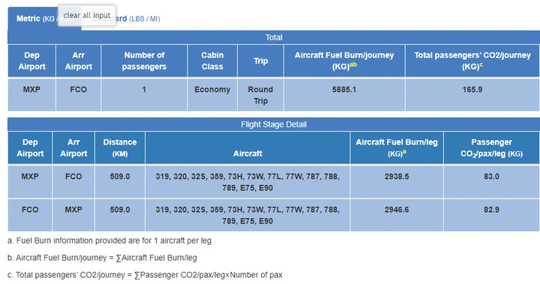Select the Aircraft Fuel Burn/journey column header
Image resolution: width=540 pixels, height=284 pixels.
(344, 61)
